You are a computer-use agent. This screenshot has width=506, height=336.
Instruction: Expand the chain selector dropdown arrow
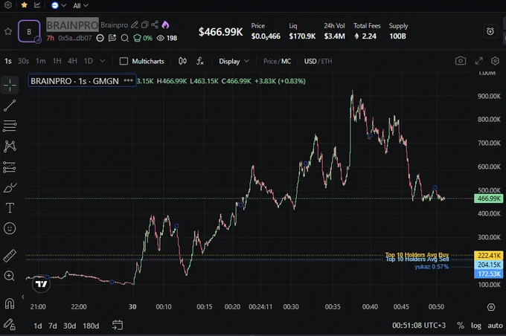coord(63,5)
